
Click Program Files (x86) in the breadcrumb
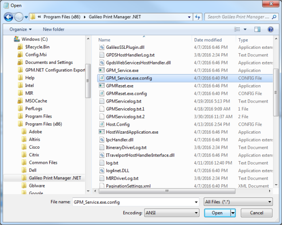click(x=62, y=17)
